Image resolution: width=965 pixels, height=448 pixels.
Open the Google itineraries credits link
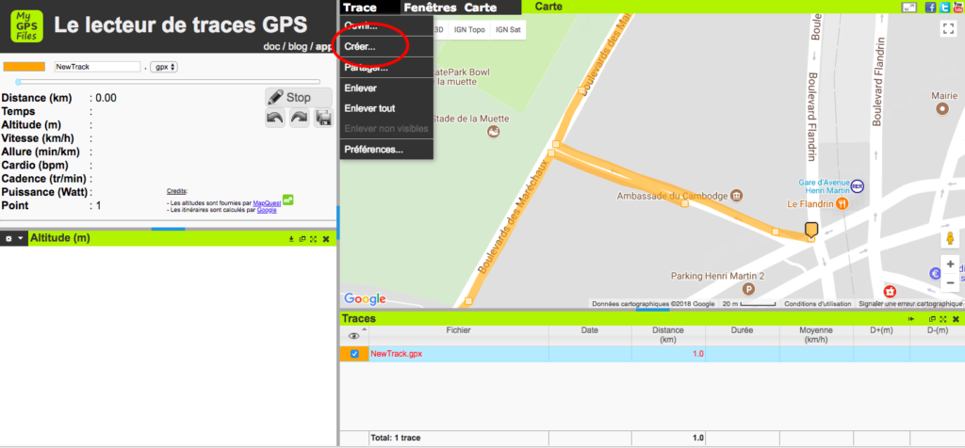point(267,210)
